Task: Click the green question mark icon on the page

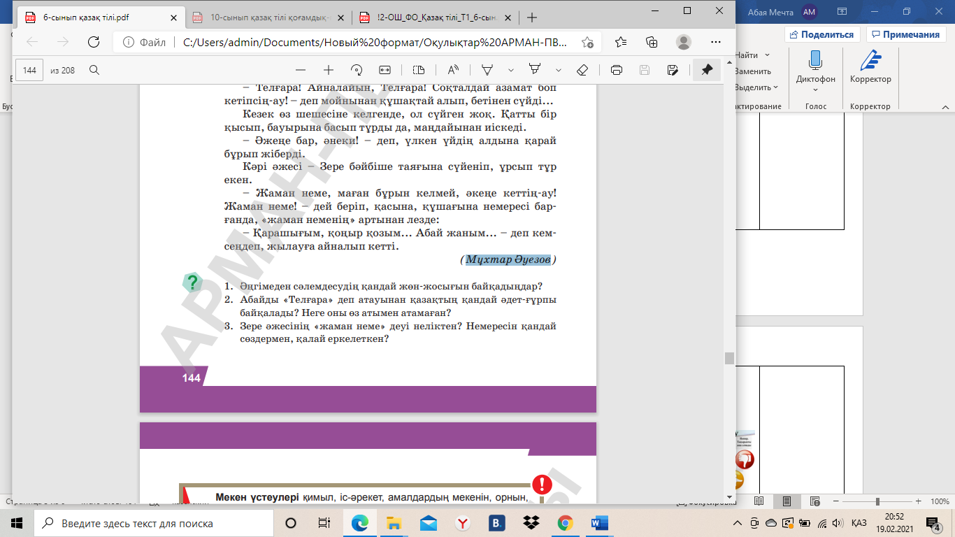Action: pos(192,282)
